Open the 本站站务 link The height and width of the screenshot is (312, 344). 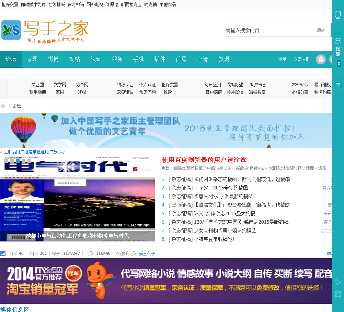pos(300,85)
